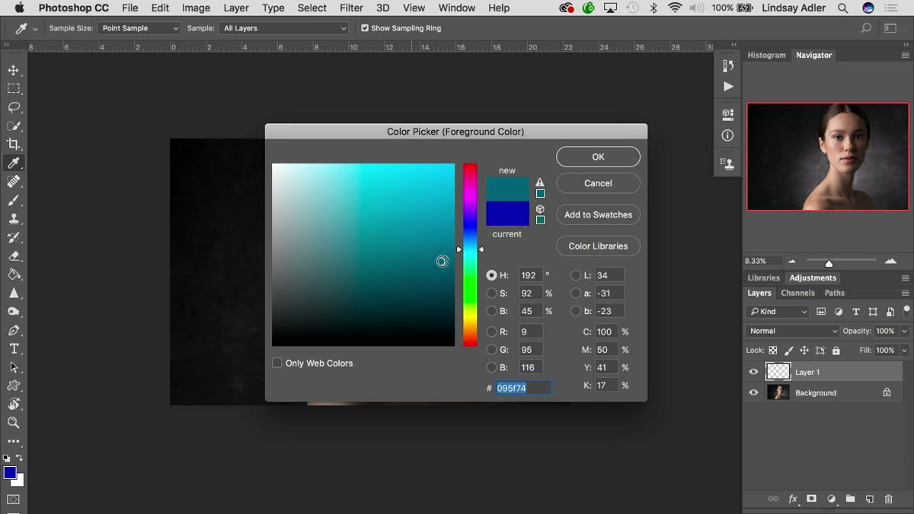Select the S saturation radio button
Image resolution: width=914 pixels, height=514 pixels.
tap(491, 293)
